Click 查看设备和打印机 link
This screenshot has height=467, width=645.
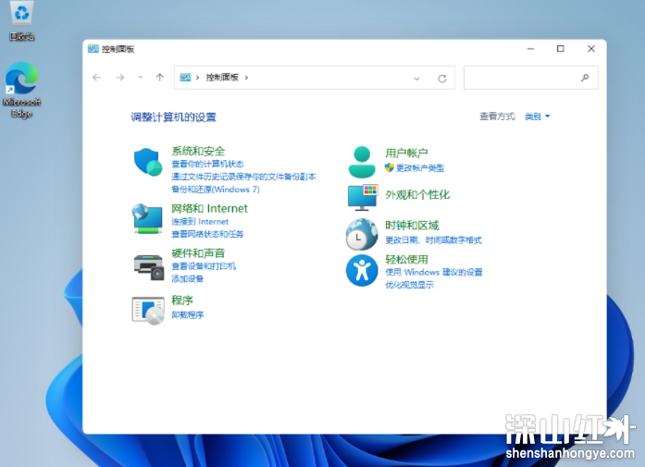pyautogui.click(x=204, y=266)
